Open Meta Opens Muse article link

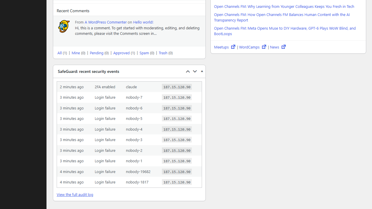pyautogui.click(x=285, y=31)
